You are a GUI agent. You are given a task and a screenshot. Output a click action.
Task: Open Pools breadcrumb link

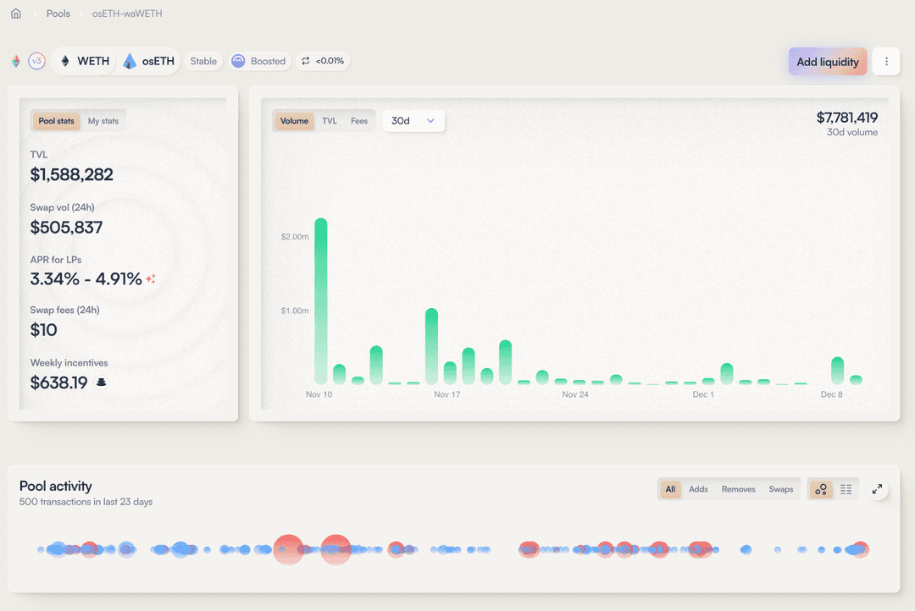[x=58, y=14]
